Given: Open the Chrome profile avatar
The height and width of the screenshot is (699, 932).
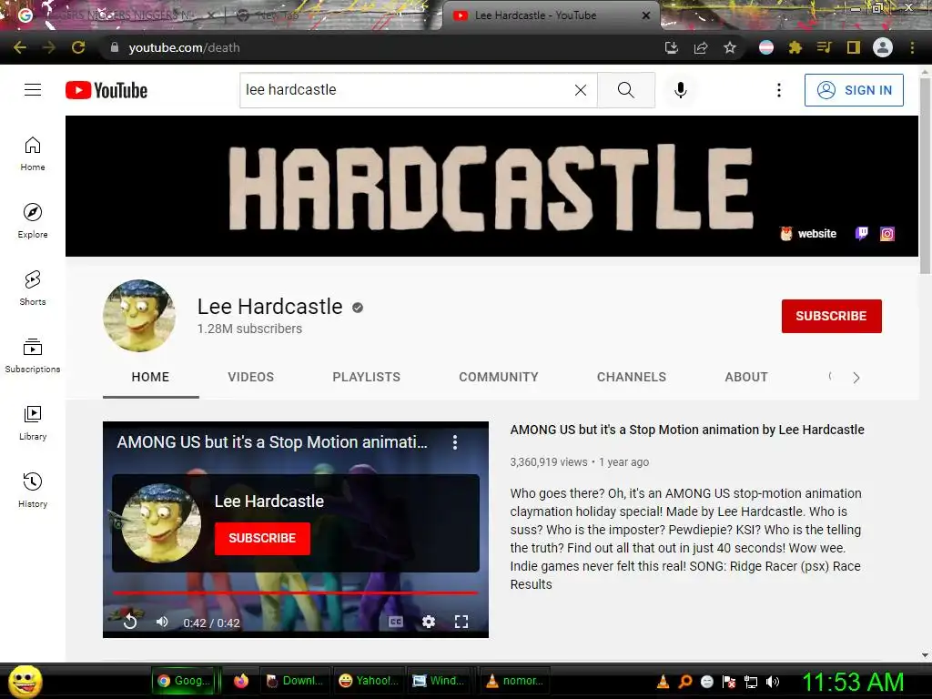Looking at the screenshot, I should coord(883,47).
